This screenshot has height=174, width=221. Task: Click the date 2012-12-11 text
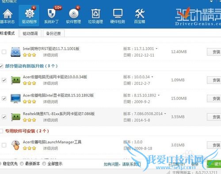click(x=144, y=55)
